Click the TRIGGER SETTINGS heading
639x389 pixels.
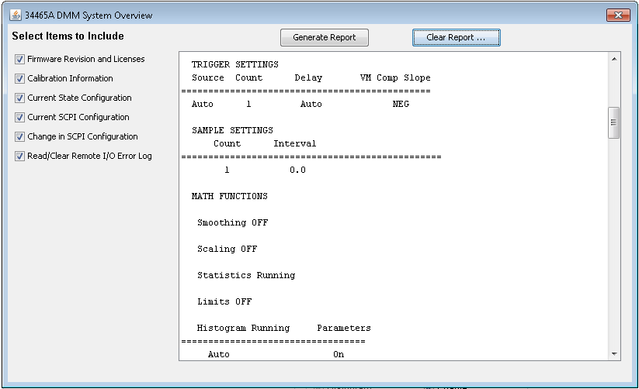235,64
